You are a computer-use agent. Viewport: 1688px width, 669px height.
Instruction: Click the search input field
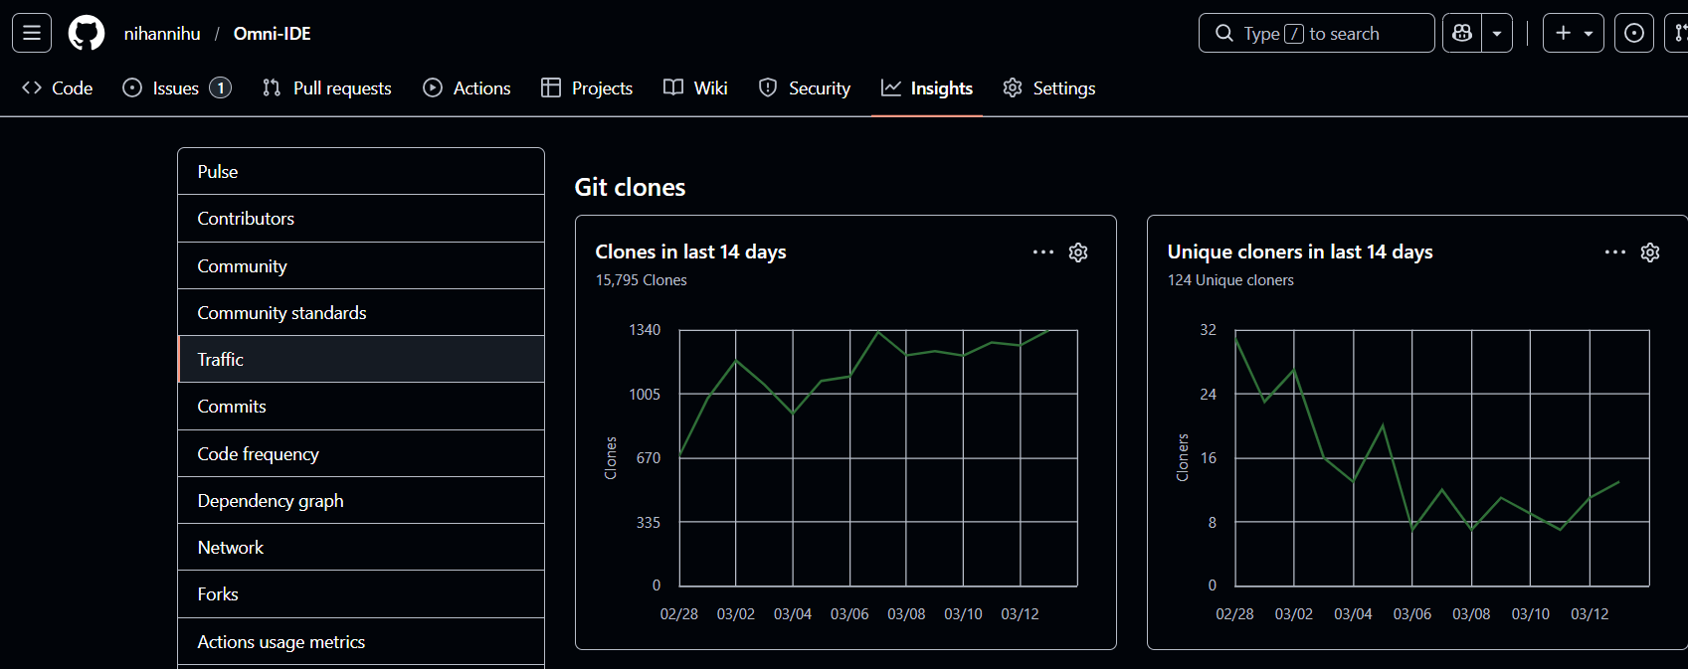tap(1317, 33)
